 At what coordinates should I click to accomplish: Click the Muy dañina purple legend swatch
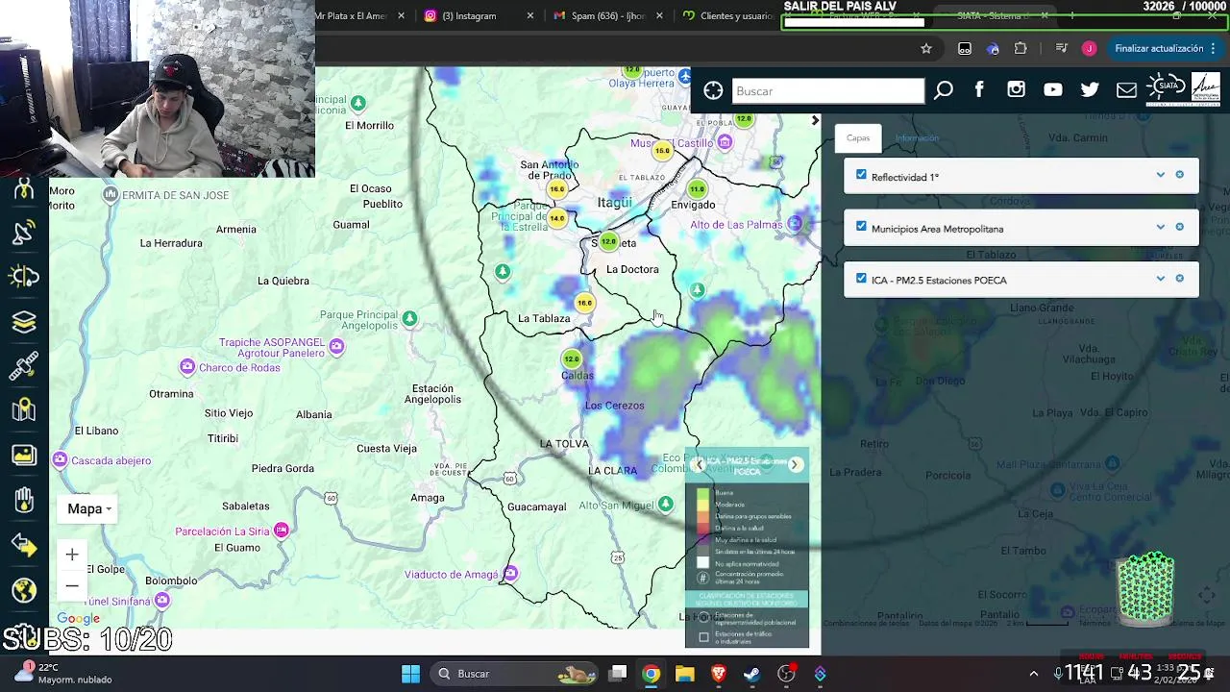[x=702, y=540]
